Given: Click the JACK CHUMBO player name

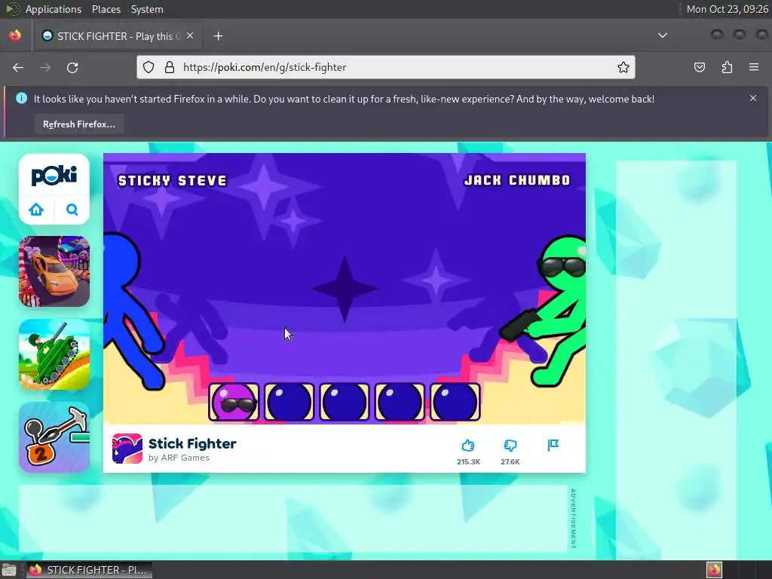Looking at the screenshot, I should pos(517,180).
